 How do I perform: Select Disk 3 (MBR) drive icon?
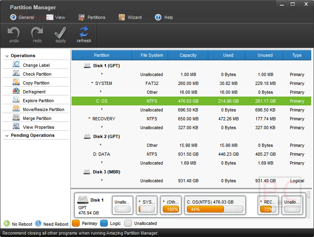(x=87, y=172)
